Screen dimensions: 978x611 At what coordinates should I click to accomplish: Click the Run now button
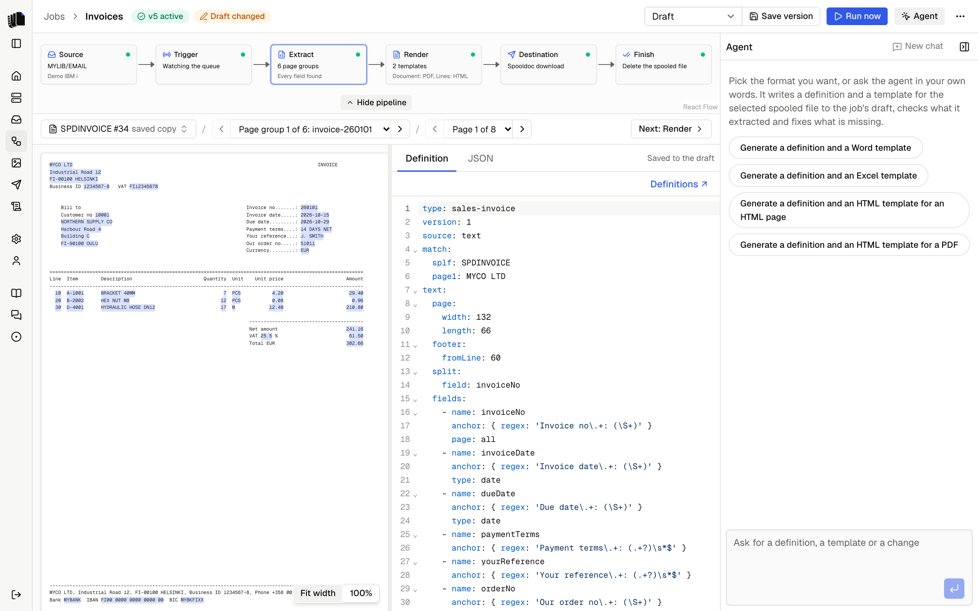pos(857,16)
